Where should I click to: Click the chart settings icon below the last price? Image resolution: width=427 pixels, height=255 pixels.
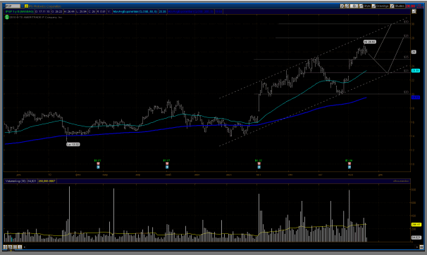414,11
